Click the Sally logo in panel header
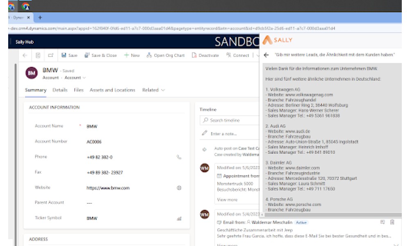The height and width of the screenshot is (246, 410). [278, 40]
